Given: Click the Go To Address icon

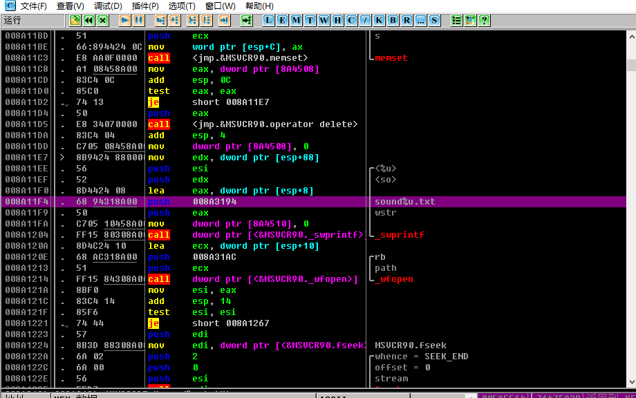Looking at the screenshot, I should tap(246, 20).
